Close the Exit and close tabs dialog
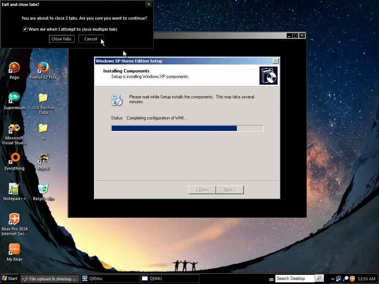Screen dimensions: 379x284 tap(149, 4)
